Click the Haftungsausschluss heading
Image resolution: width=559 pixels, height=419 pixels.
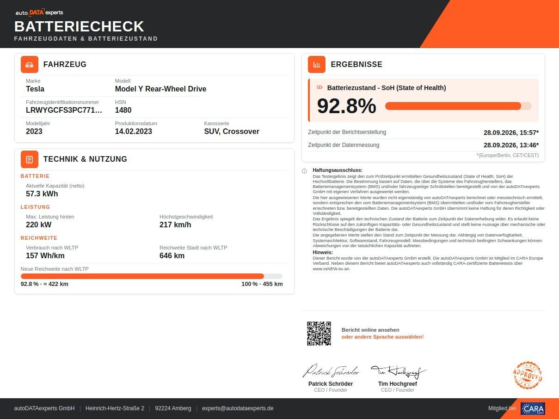(338, 170)
